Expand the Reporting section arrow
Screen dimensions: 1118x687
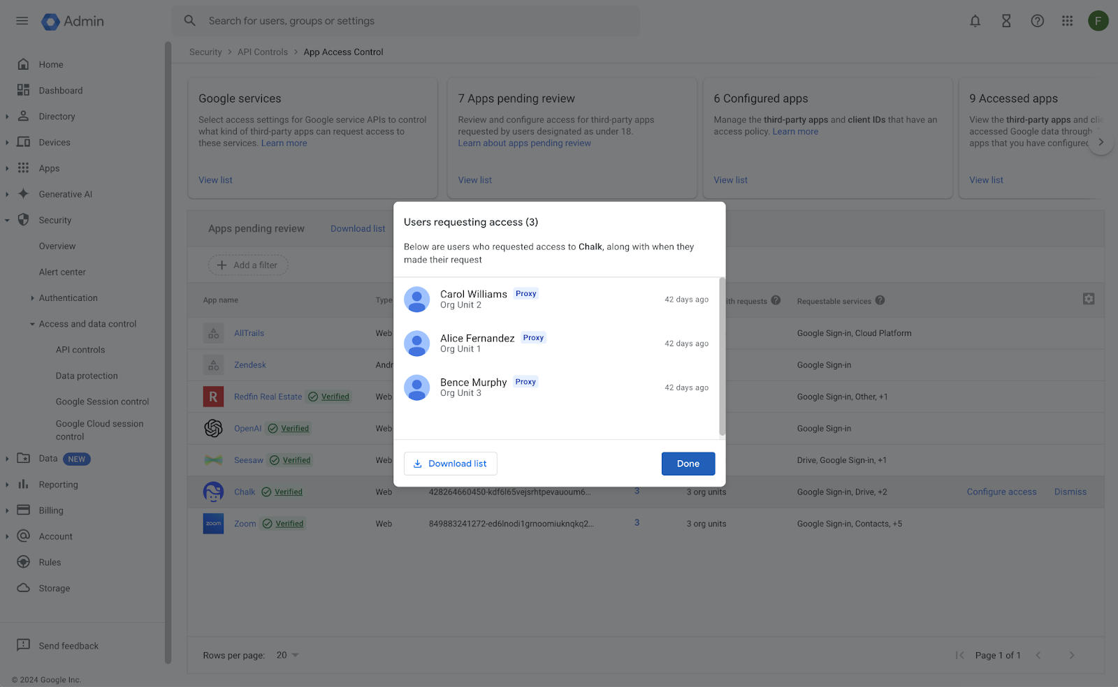pyautogui.click(x=7, y=485)
